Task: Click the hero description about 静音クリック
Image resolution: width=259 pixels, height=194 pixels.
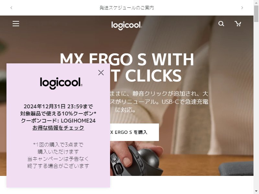Action: [x=159, y=102]
